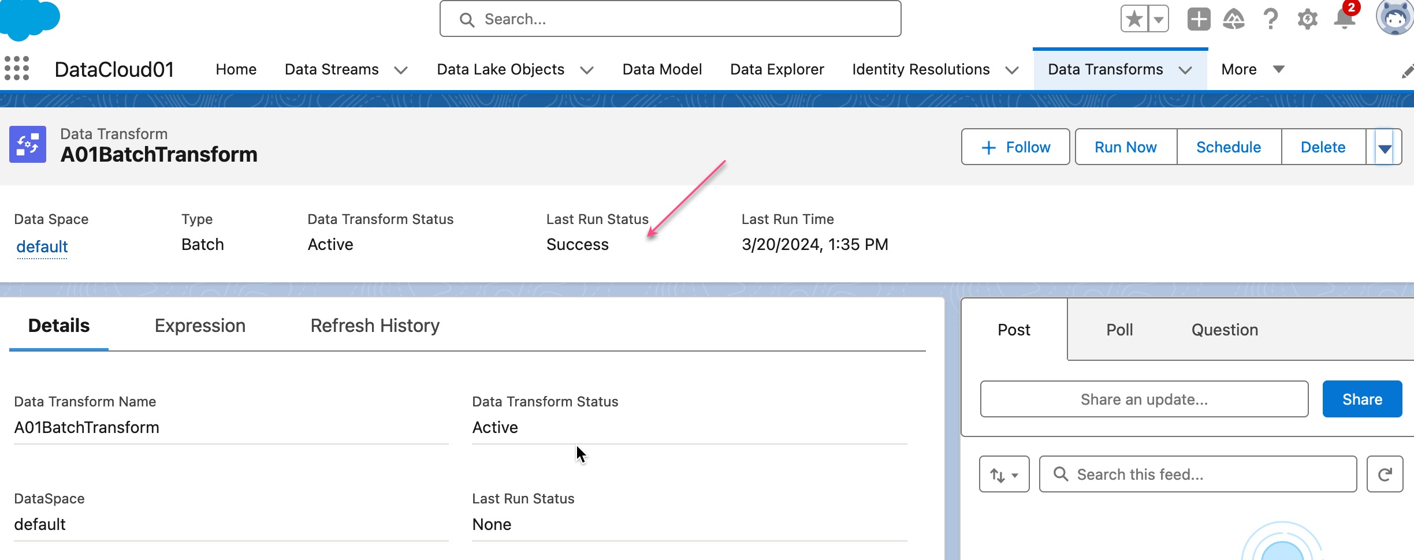The image size is (1414, 560).
Task: Click the A01BatchTransform record title
Action: pos(159,155)
